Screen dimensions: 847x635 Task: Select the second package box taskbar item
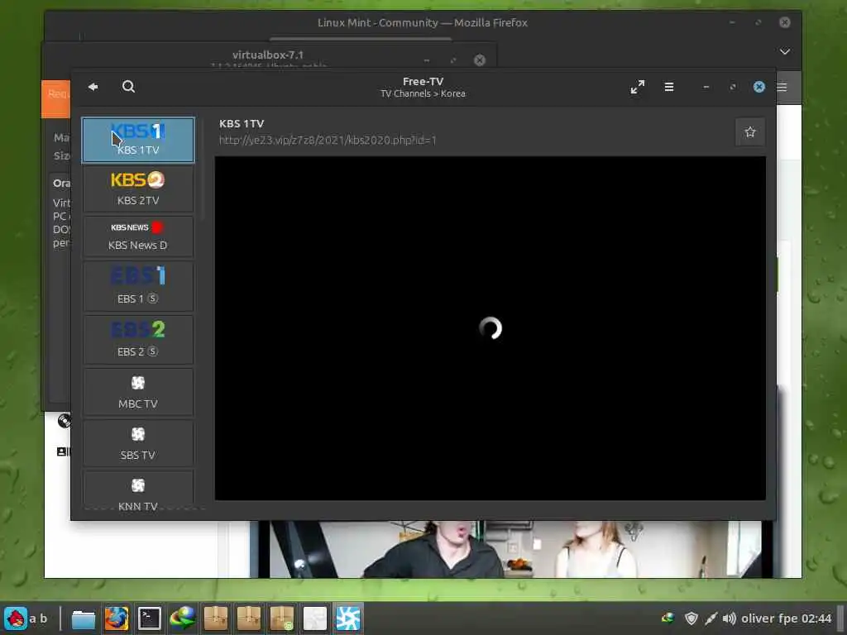point(248,618)
